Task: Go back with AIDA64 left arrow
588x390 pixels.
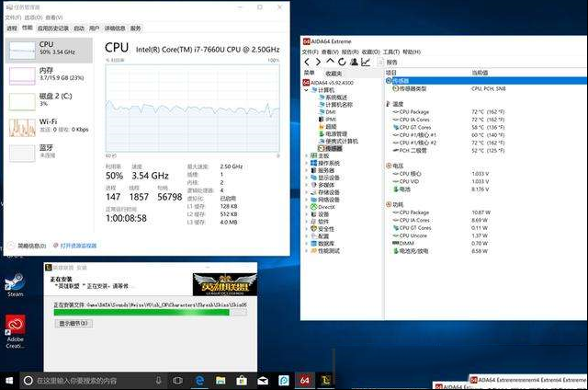Action: tap(307, 62)
